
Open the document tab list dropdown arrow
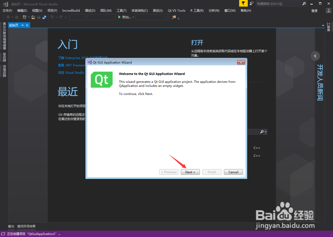tap(323, 26)
